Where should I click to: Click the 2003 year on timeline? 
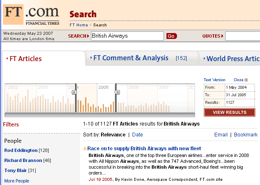(43, 87)
